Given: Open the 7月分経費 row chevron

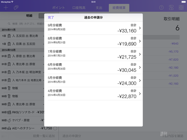Looking at the screenshot, I should coord(140,54).
